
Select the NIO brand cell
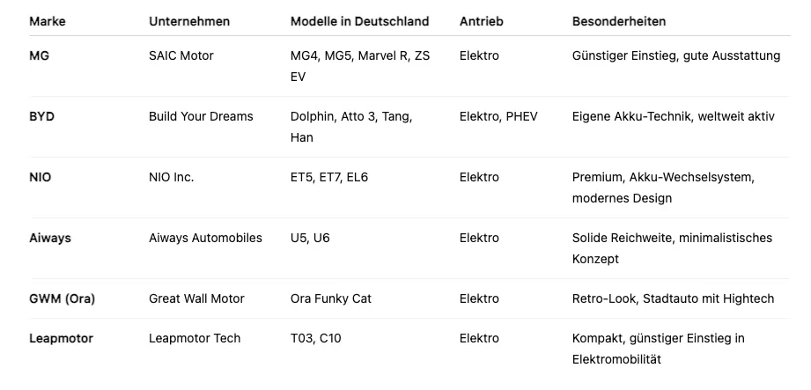41,177
